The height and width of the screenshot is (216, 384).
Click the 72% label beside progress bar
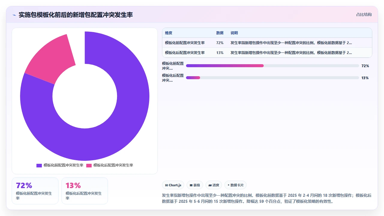click(x=365, y=66)
